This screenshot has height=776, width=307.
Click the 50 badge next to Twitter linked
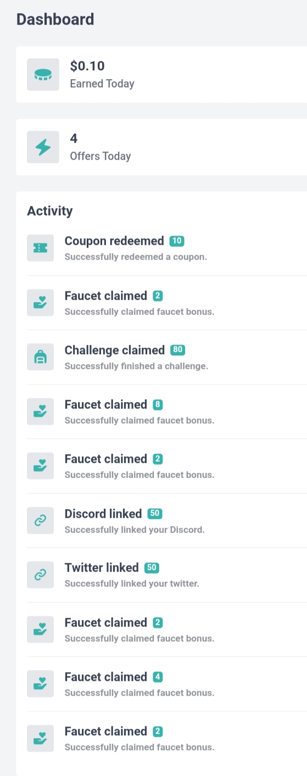152,568
